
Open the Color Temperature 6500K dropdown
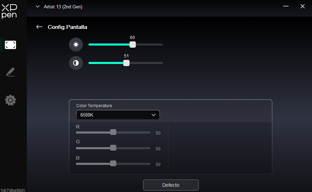pos(118,115)
